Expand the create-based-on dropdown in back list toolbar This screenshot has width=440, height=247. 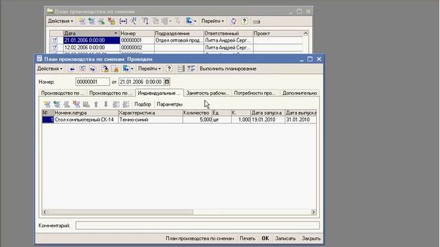pyautogui.click(x=195, y=21)
